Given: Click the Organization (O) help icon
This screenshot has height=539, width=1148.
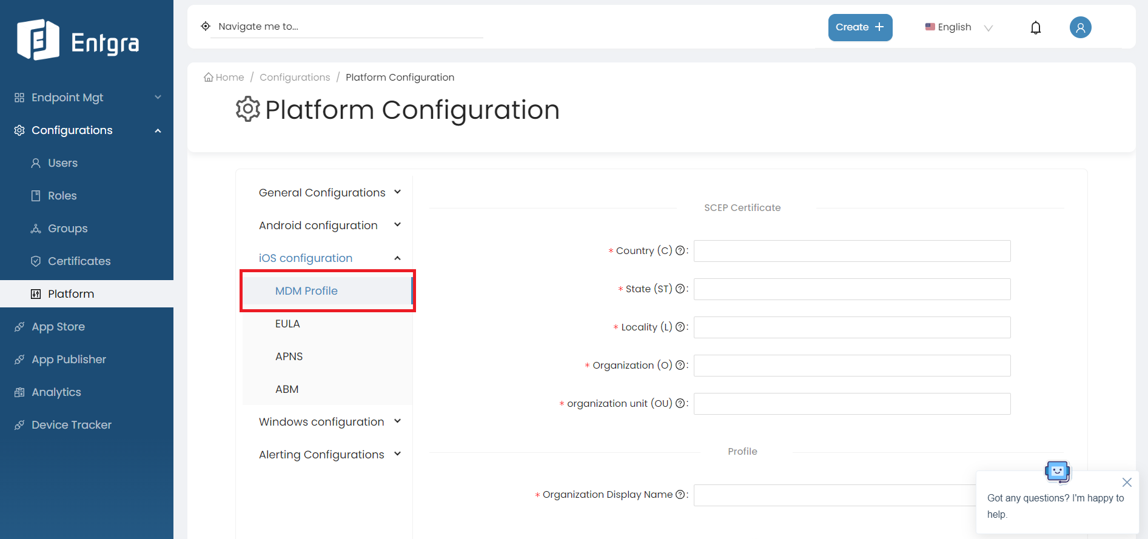Looking at the screenshot, I should 680,365.
